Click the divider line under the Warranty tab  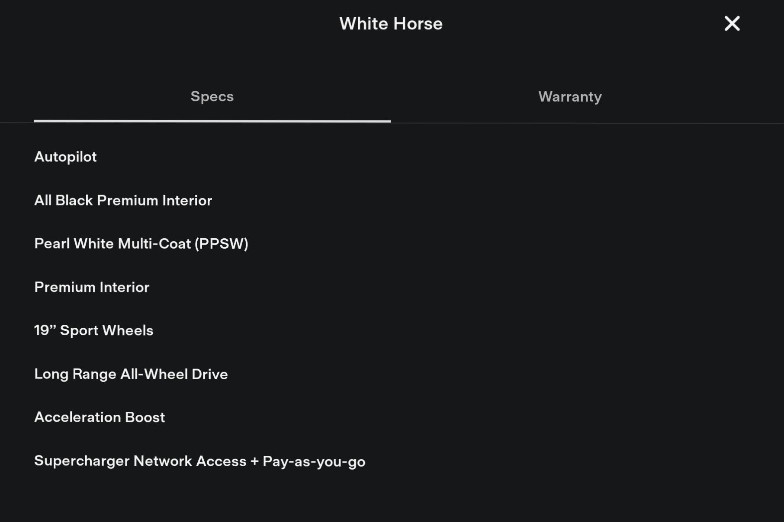(x=570, y=123)
